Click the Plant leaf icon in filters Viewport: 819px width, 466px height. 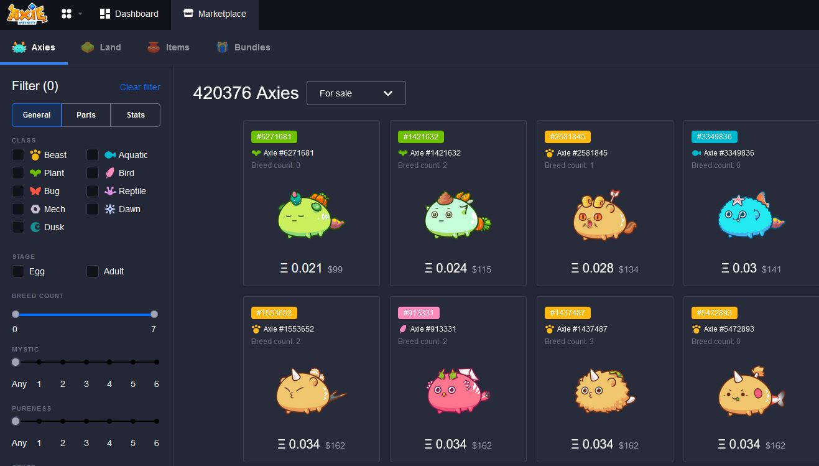pos(35,173)
